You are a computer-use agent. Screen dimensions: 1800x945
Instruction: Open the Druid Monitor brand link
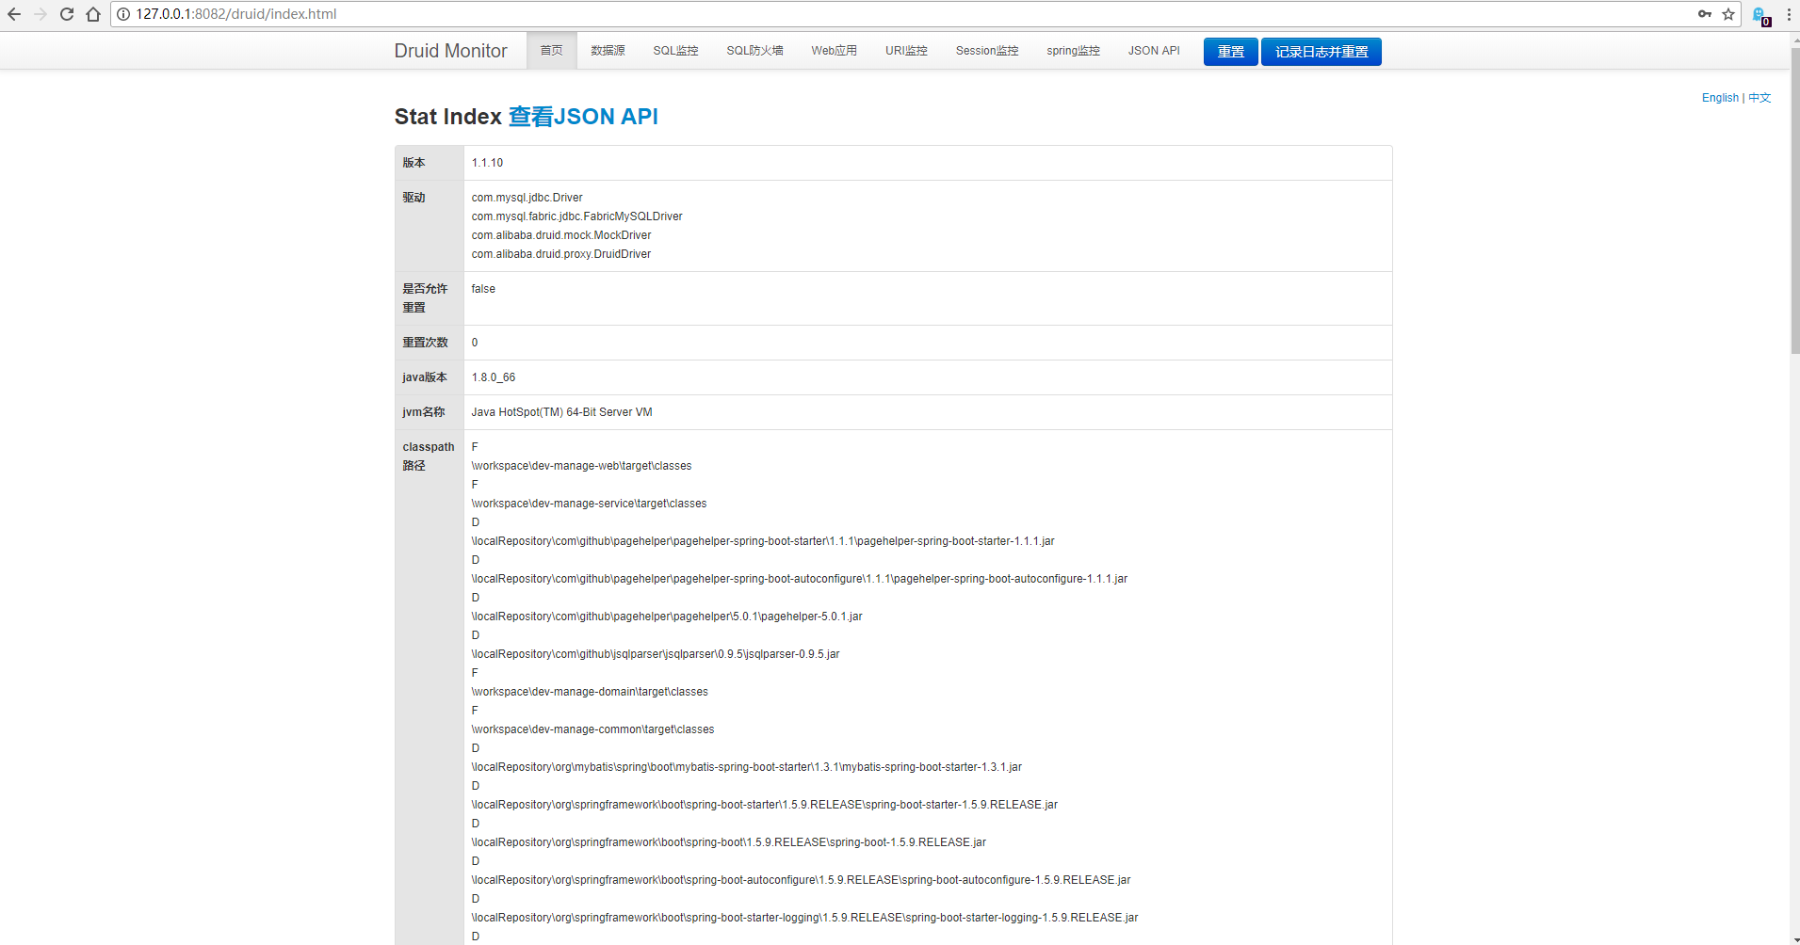[450, 51]
